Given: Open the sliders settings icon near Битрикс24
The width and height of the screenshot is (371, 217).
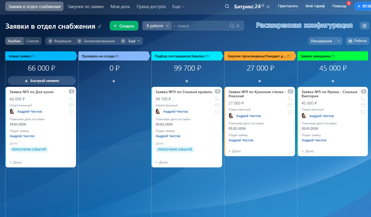Looking at the screenshot, I should point(268,7).
